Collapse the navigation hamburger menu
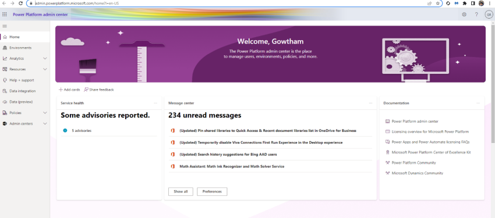 (5, 26)
